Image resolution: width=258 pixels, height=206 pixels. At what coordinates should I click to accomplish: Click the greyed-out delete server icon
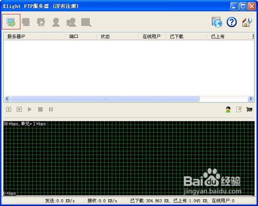[x=26, y=22]
